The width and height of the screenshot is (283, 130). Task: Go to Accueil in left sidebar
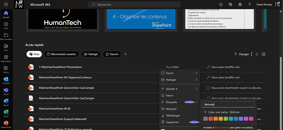click(6, 15)
